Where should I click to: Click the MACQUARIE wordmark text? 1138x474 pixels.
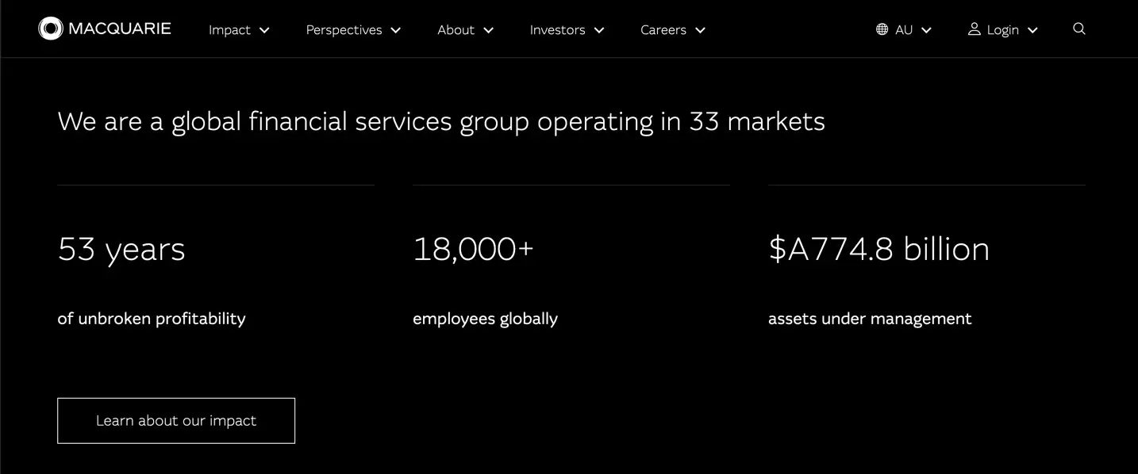(120, 29)
